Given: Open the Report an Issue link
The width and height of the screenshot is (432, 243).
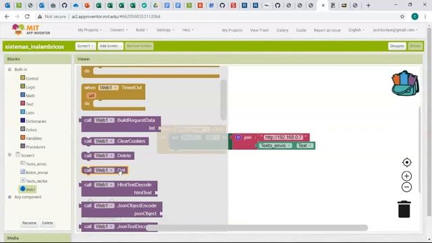Looking at the screenshot, I should [x=327, y=30].
